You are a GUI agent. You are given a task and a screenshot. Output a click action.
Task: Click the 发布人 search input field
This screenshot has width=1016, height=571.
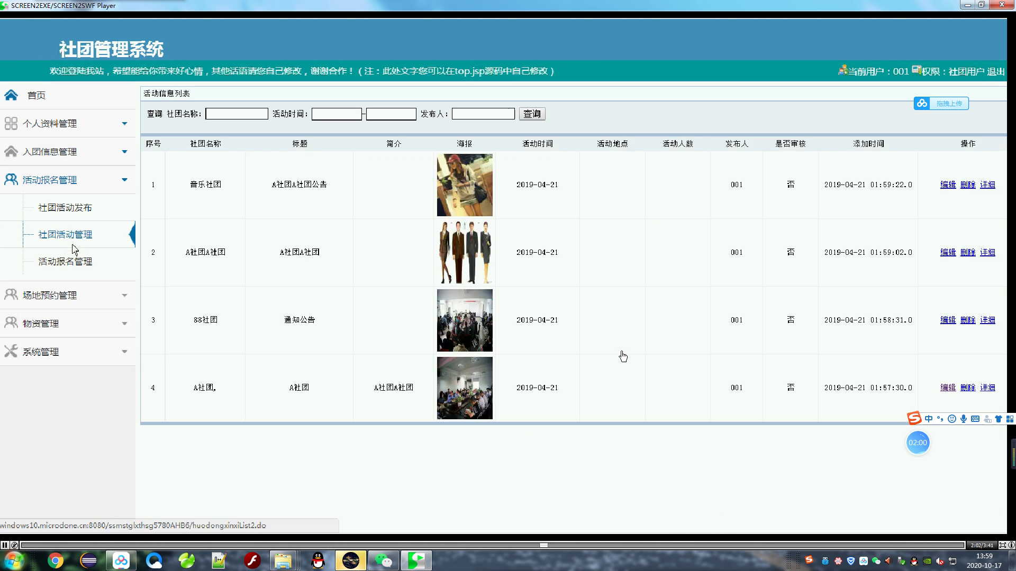click(x=483, y=114)
